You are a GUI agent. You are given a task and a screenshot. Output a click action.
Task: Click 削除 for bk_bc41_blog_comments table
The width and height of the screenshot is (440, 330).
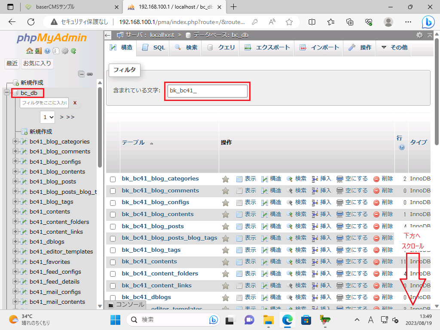click(x=383, y=191)
